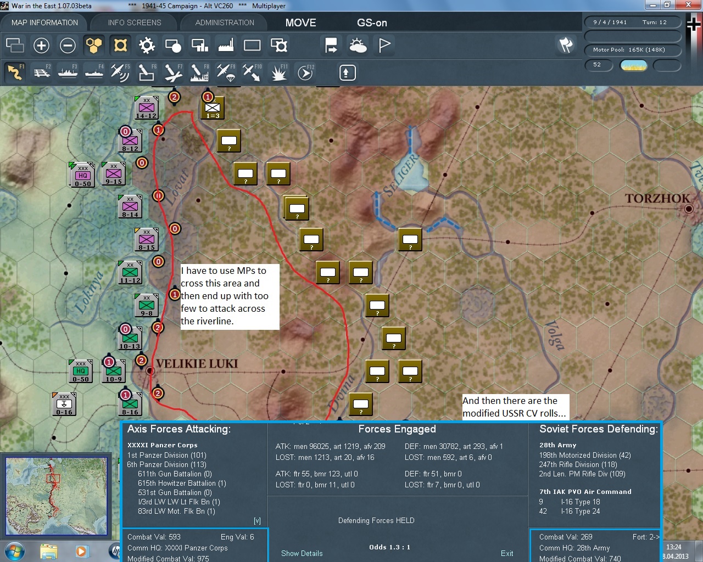The width and height of the screenshot is (703, 562).
Task: Click the F12 circled arrow icon
Action: coord(305,72)
